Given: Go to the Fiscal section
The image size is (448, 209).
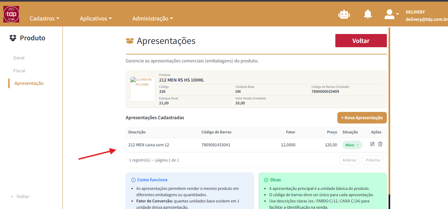Looking at the screenshot, I should [x=19, y=71].
